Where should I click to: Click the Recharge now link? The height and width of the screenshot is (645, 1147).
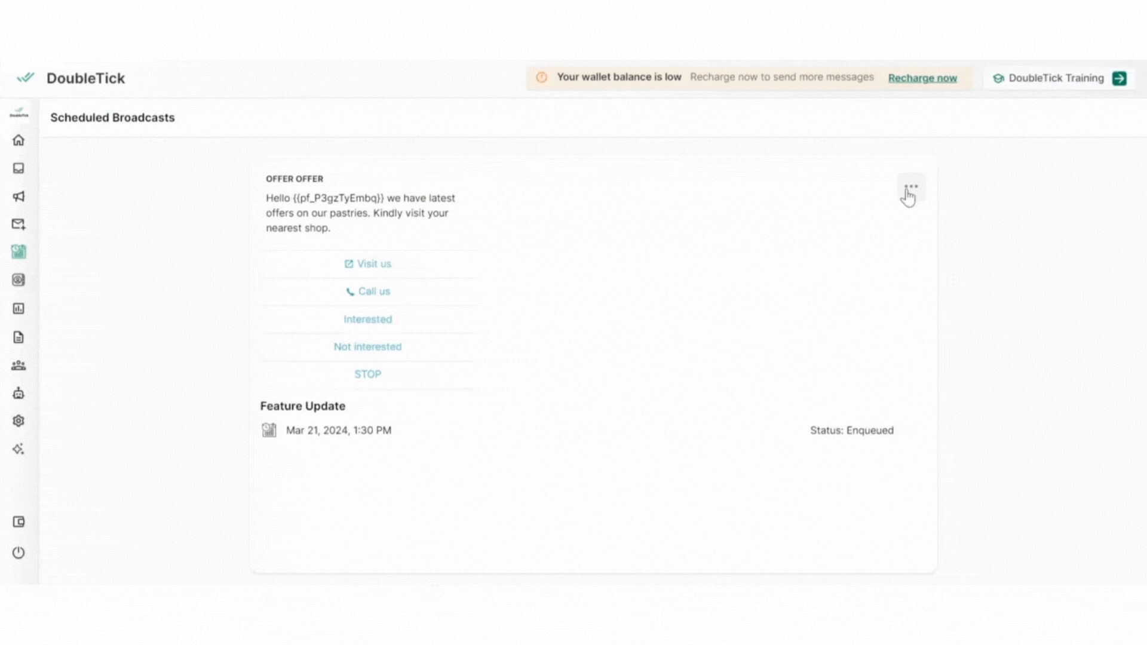(922, 78)
